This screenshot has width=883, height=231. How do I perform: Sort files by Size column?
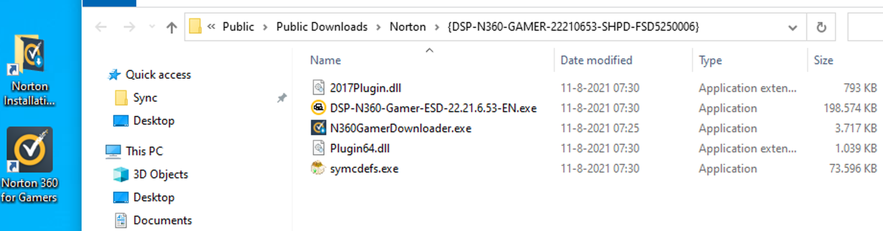tap(823, 60)
